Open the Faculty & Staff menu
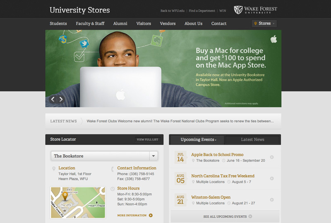The image size is (331, 223). [x=90, y=24]
